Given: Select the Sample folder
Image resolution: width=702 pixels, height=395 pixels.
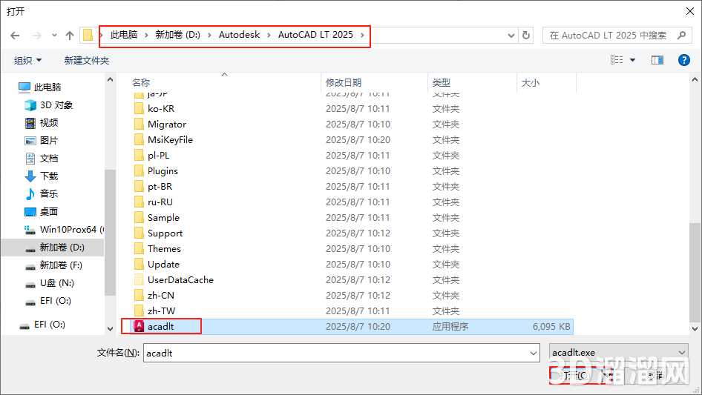Looking at the screenshot, I should pyautogui.click(x=163, y=218).
